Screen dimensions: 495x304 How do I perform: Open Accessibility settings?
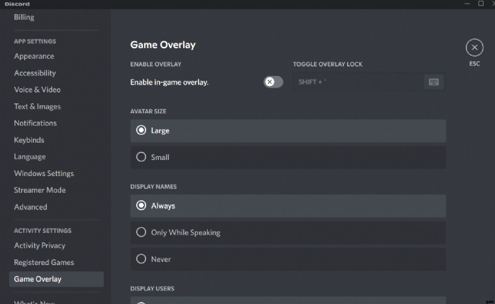(x=35, y=73)
